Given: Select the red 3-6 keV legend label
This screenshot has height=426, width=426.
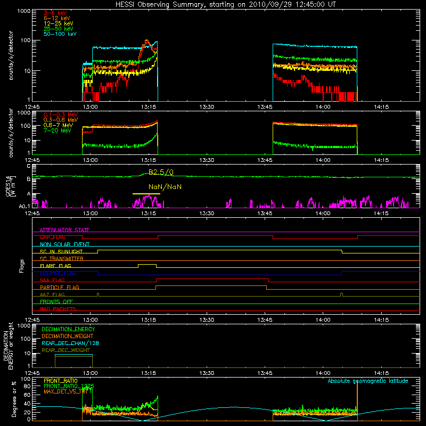Looking at the screenshot, I should tap(55, 13).
